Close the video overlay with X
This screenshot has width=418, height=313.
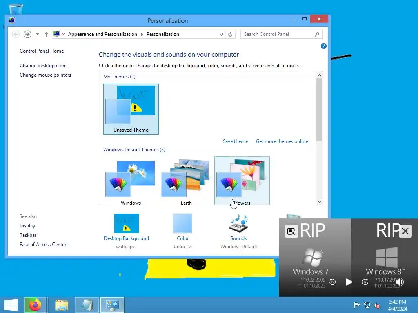[x=405, y=231]
